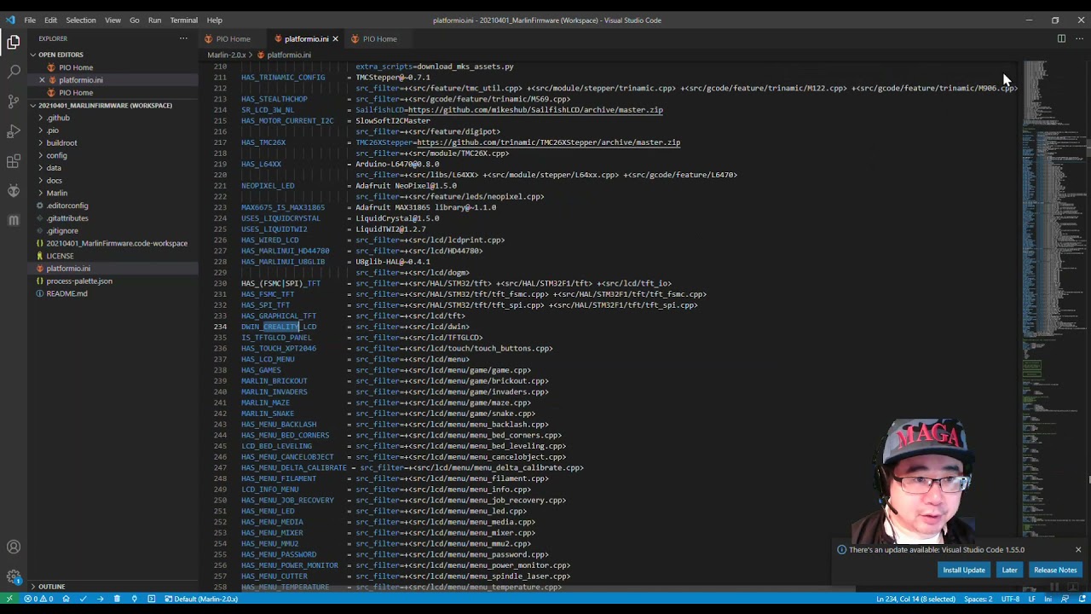
Task: Open the PlatformIO alien-head icon
Action: tap(14, 191)
